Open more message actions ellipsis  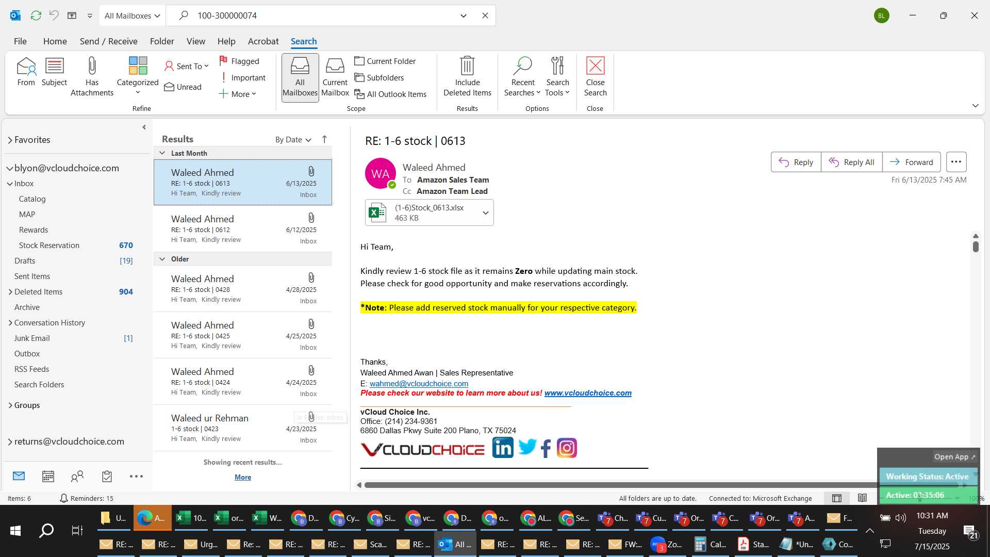point(956,162)
